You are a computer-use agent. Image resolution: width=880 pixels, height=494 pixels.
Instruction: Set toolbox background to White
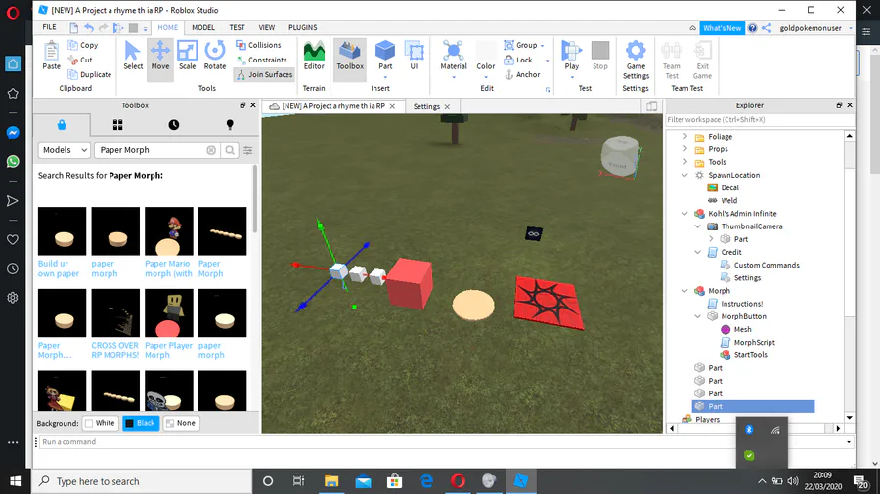pos(100,423)
